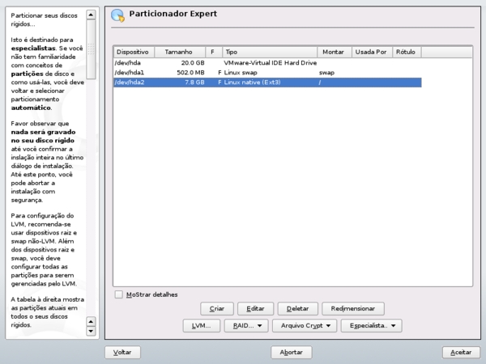Screen dimensions: 486x364
Task: Click the Linux swap type cell
Action: (241, 73)
